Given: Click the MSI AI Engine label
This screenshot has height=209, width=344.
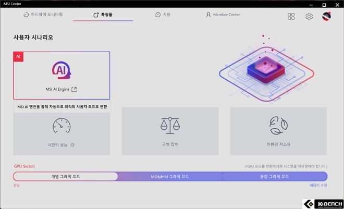Looking at the screenshot, I should [x=57, y=89].
